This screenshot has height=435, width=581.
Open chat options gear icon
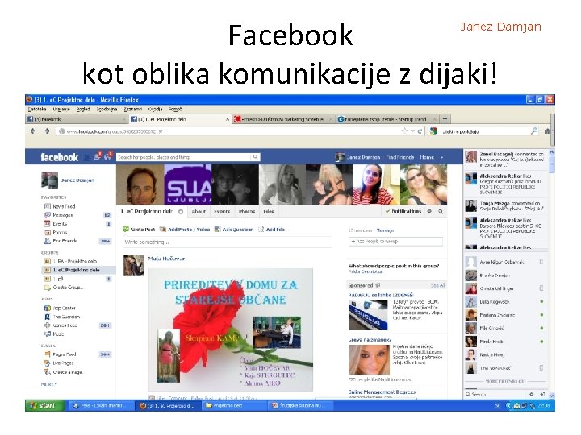[x=531, y=394]
